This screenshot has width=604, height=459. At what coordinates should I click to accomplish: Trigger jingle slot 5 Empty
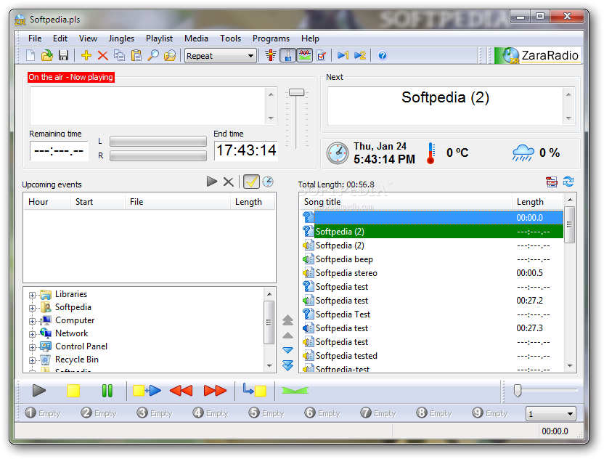(x=266, y=413)
